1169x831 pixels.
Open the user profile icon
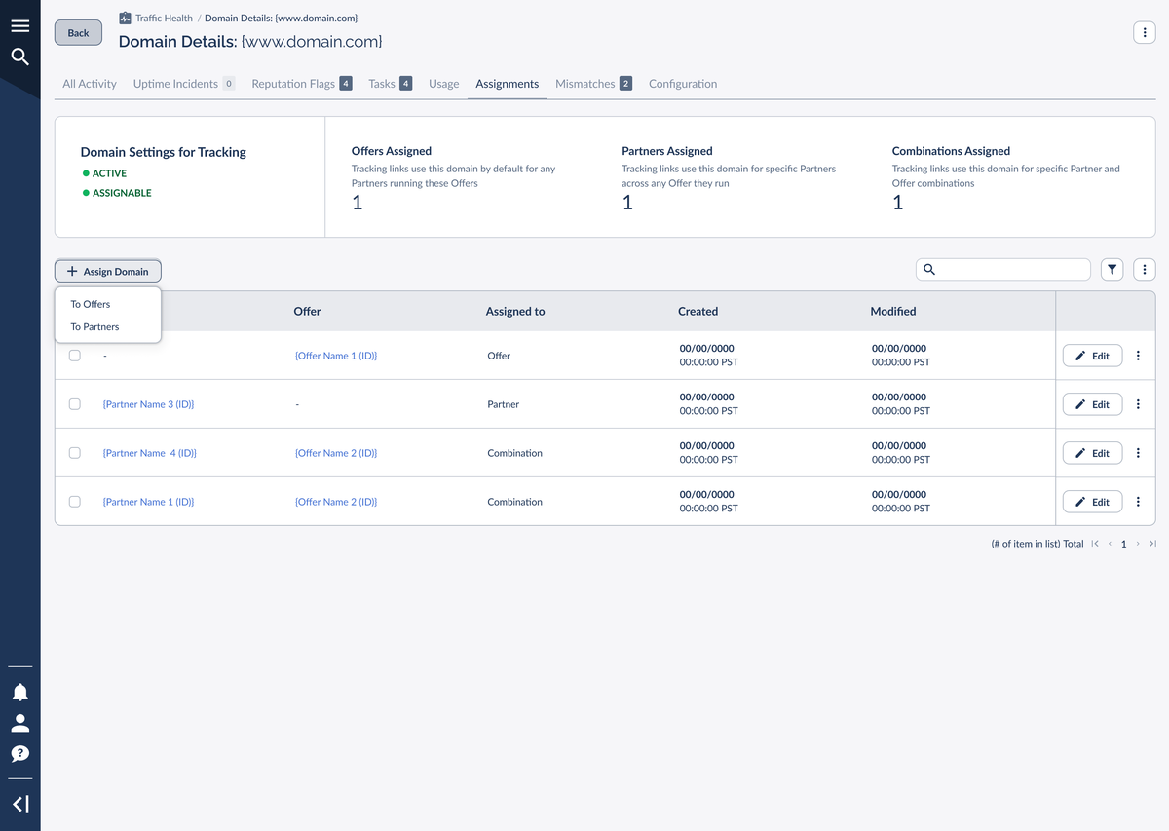point(19,723)
